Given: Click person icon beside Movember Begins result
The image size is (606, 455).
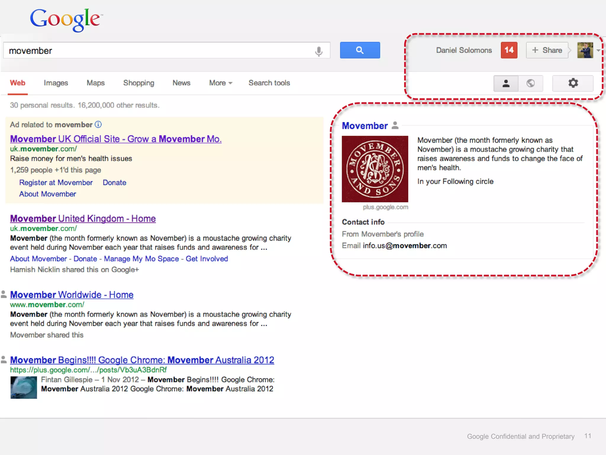Looking at the screenshot, I should pyautogui.click(x=4, y=360).
